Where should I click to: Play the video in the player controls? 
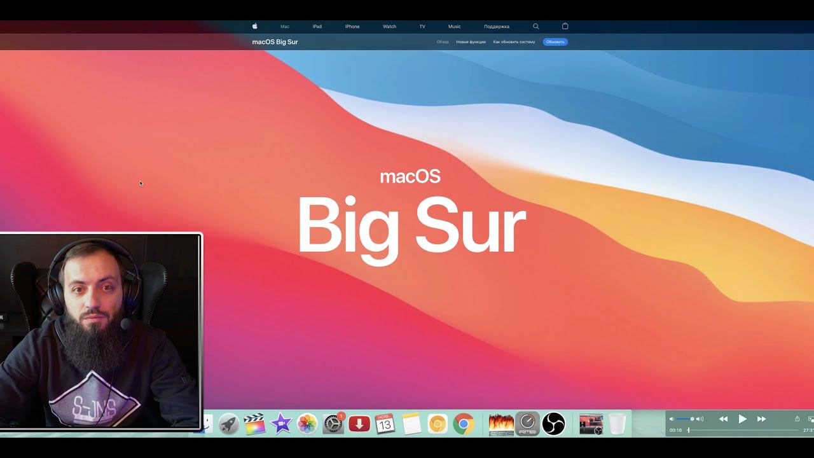pyautogui.click(x=742, y=419)
